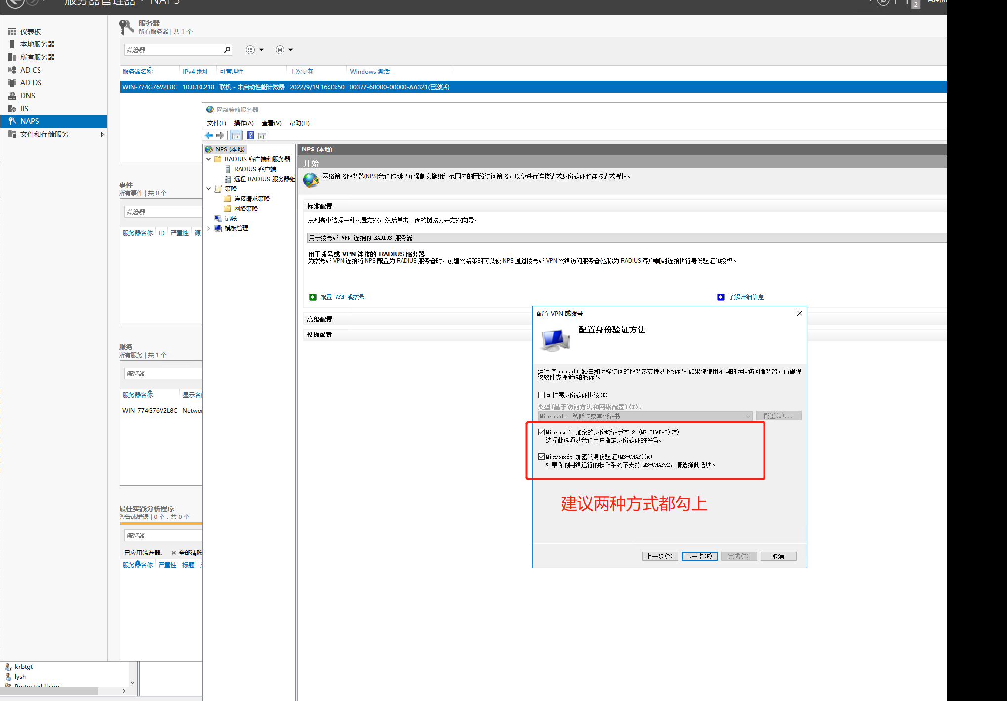This screenshot has width=1007, height=701.
Task: Sort by 可管理性 column
Action: pos(232,72)
